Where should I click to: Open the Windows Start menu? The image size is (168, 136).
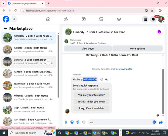pyautogui.click(x=4, y=133)
